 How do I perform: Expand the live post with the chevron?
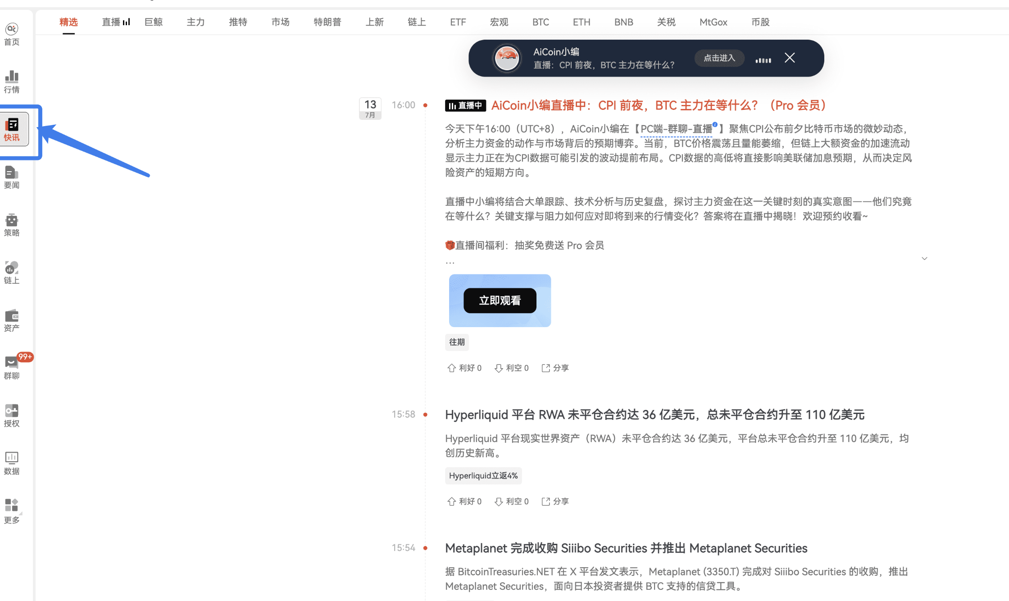tap(924, 258)
